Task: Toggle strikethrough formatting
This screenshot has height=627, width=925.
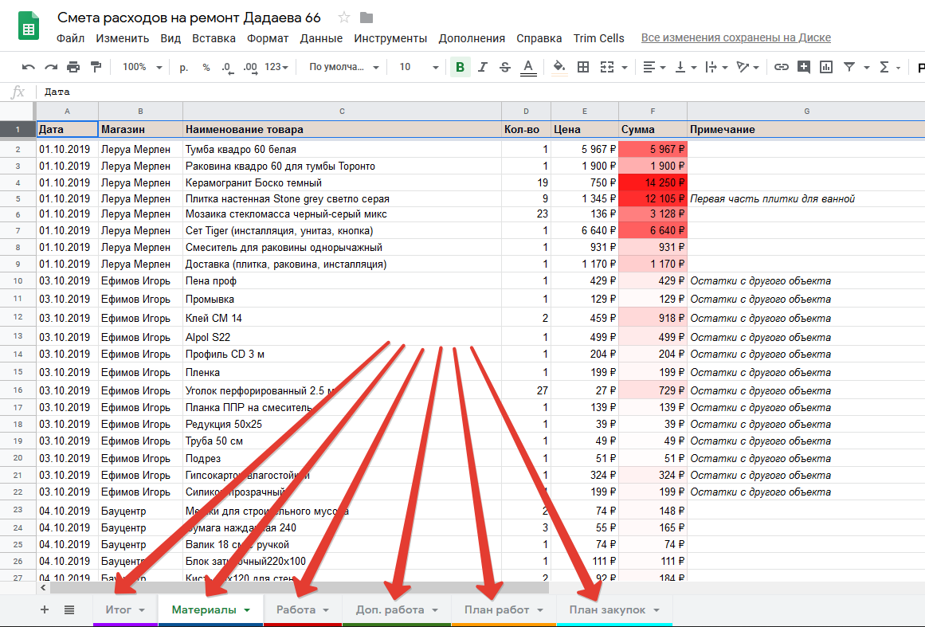Action: coord(504,67)
